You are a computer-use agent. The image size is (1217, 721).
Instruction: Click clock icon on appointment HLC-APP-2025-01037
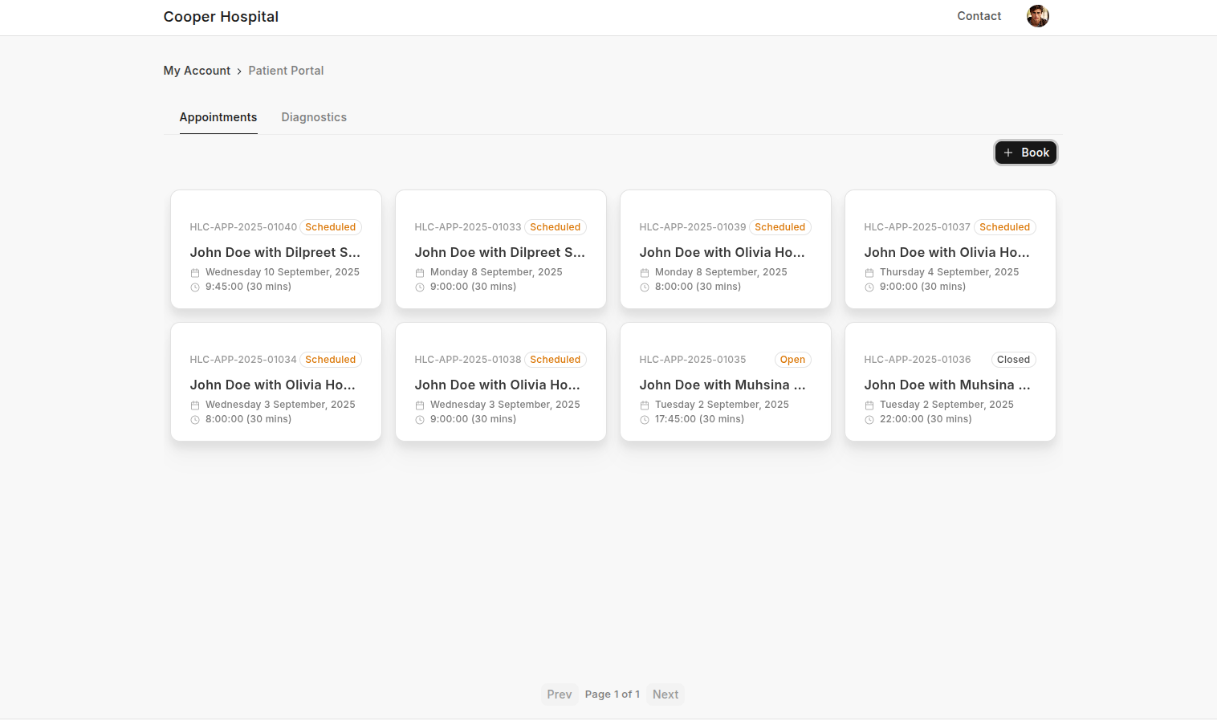(x=869, y=287)
